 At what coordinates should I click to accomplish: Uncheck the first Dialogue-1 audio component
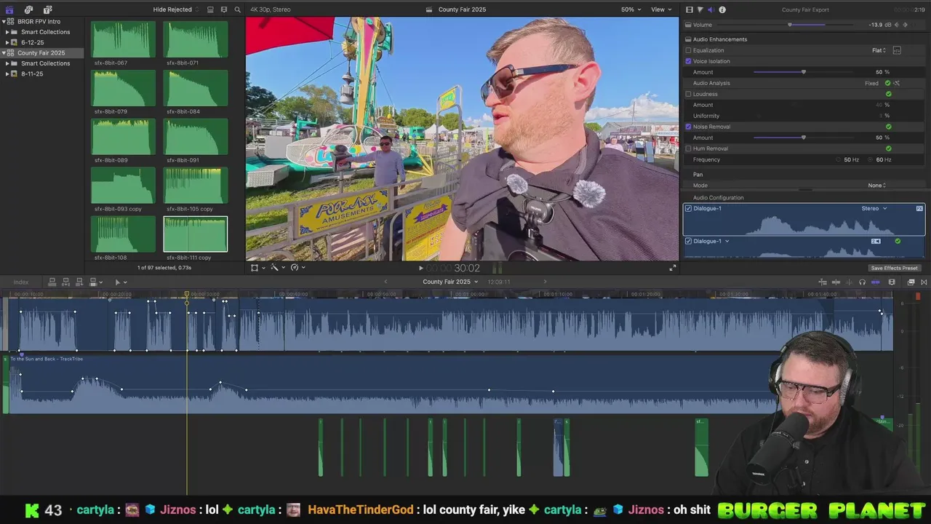pyautogui.click(x=688, y=208)
